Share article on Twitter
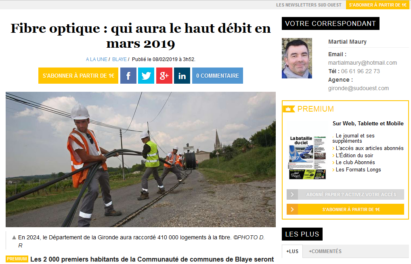The image size is (411, 264). [x=146, y=76]
